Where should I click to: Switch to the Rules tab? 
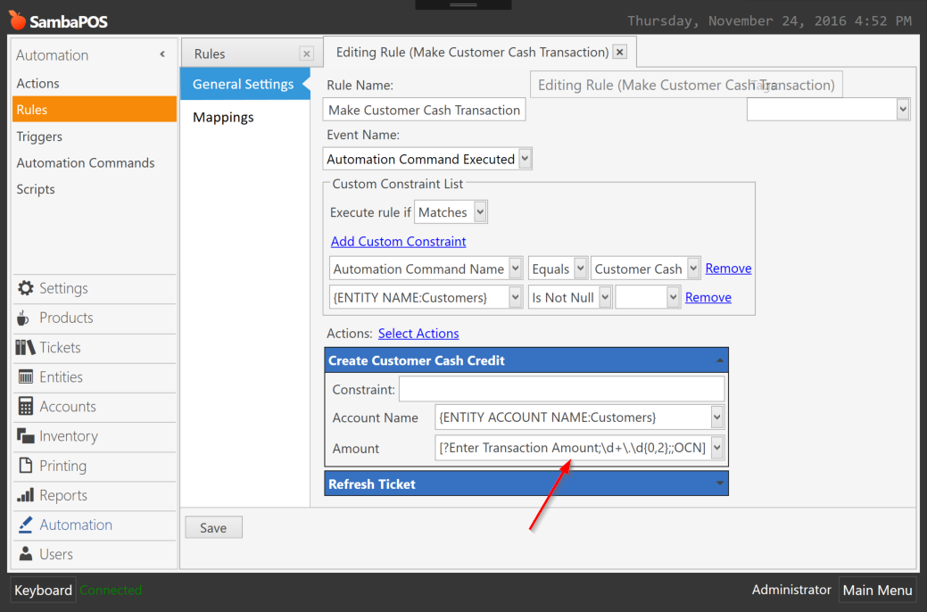[211, 54]
